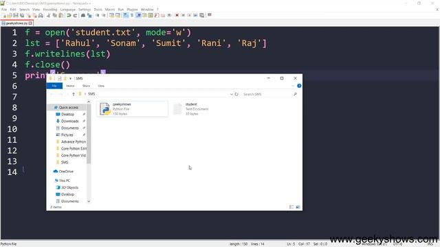Select the geekyshows Python file
The width and height of the screenshot is (440, 247).
pos(133,108)
